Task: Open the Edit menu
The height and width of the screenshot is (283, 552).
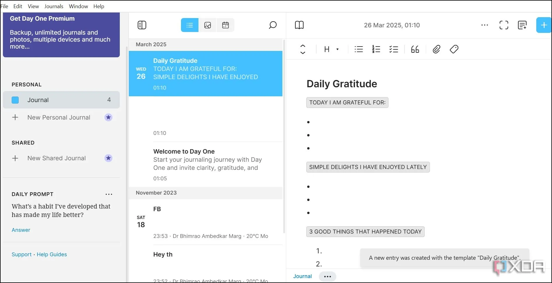Action: (x=18, y=6)
